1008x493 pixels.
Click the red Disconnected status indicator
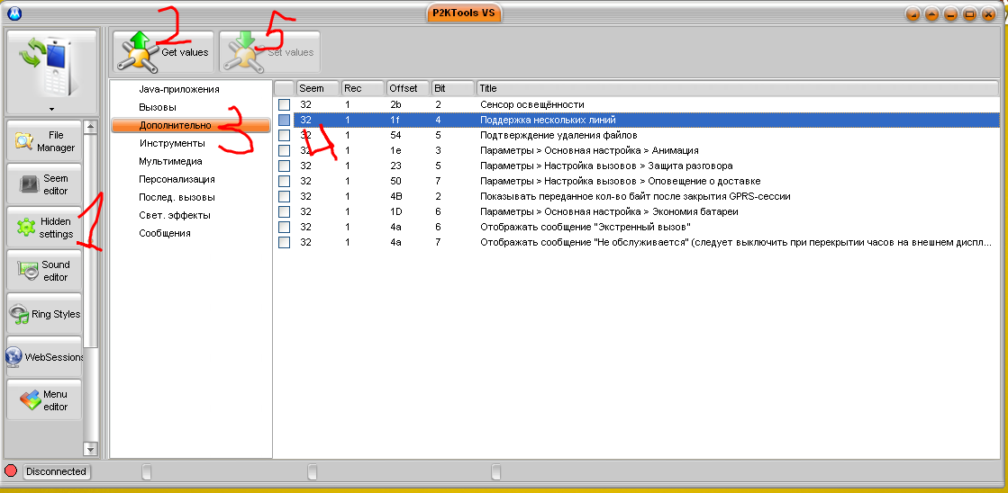[10, 471]
